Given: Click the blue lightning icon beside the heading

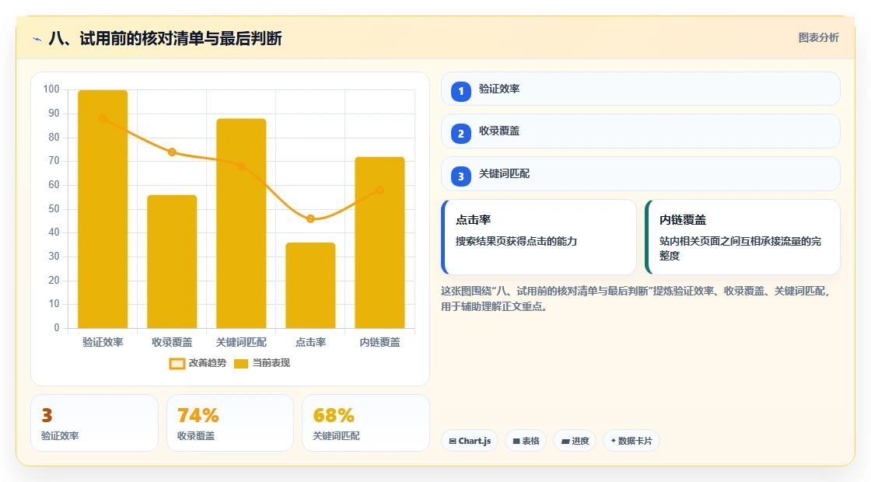Looking at the screenshot, I should tap(37, 39).
